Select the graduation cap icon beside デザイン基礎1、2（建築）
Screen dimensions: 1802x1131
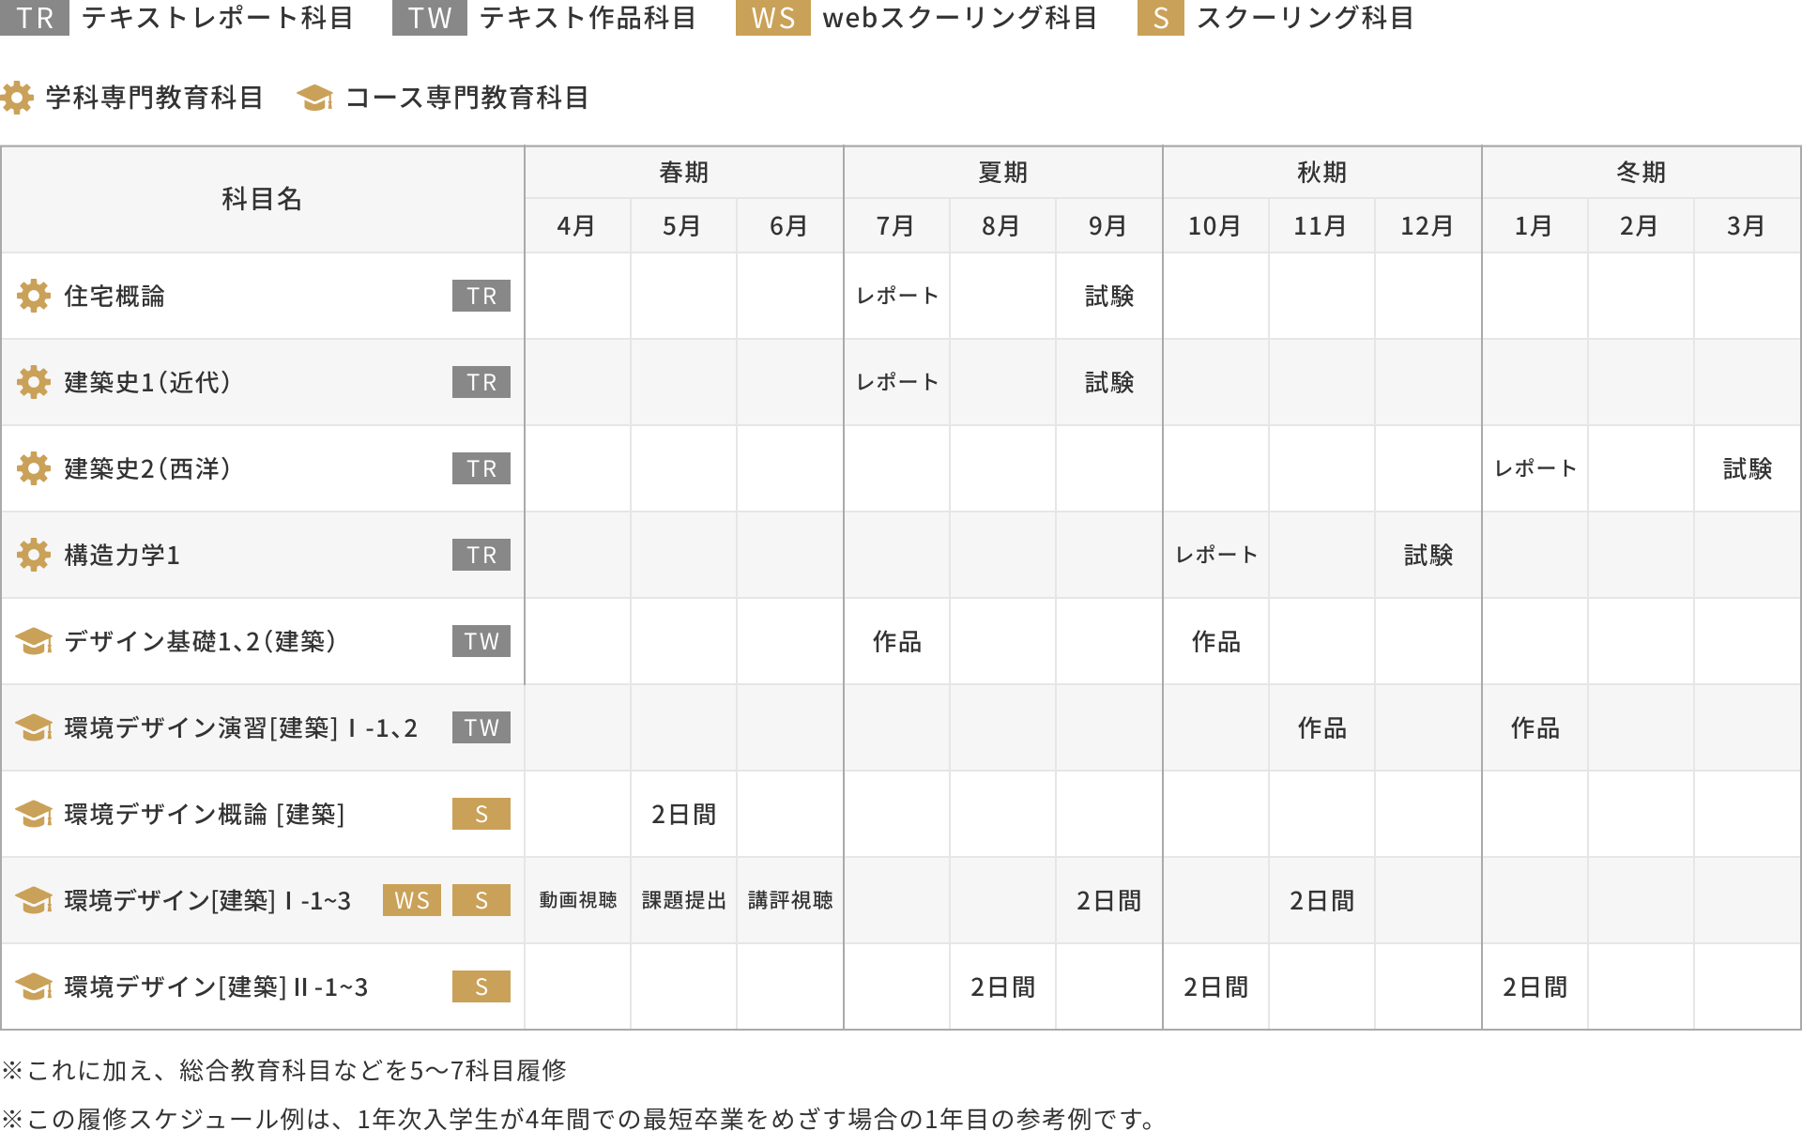[x=34, y=641]
